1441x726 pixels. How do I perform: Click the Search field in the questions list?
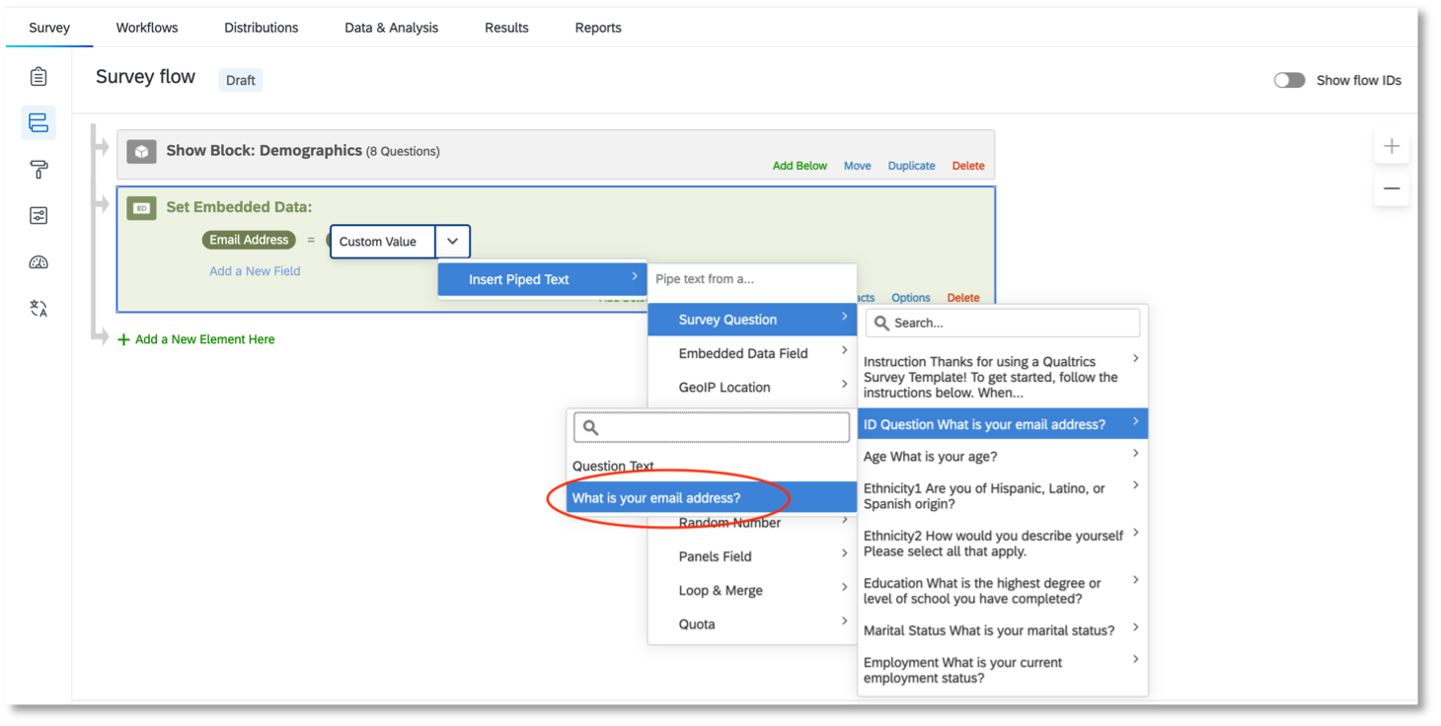[x=1002, y=323]
